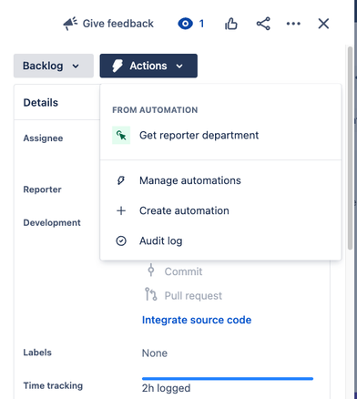Close the issue panel with X
Image resolution: width=357 pixels, height=399 pixels.
(x=323, y=24)
